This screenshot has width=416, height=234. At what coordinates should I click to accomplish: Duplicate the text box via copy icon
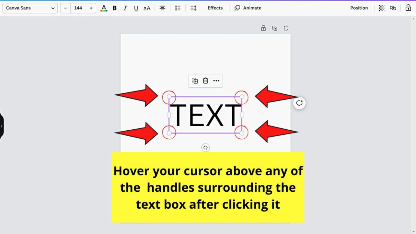click(194, 80)
